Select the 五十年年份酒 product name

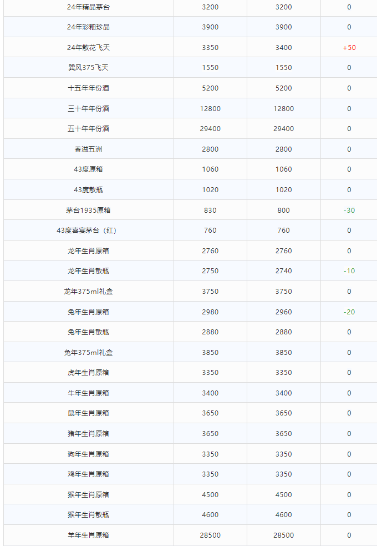88,129
